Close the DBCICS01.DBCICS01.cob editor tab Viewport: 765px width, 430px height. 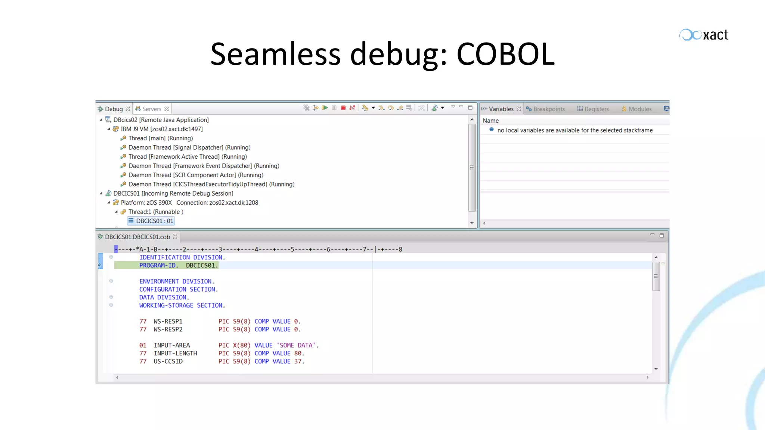pyautogui.click(x=175, y=237)
